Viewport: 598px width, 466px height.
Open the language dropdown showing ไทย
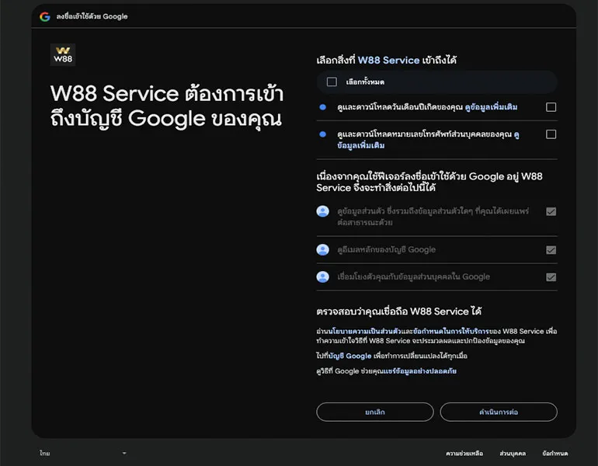click(x=83, y=453)
